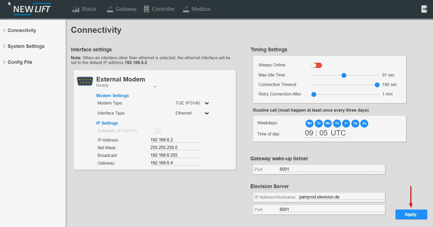Viewport: 433px width, 227px height.
Task: Toggle the Monday weekday button
Action: (310, 123)
